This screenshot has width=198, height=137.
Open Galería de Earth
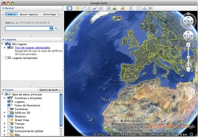pyautogui.click(x=50, y=90)
